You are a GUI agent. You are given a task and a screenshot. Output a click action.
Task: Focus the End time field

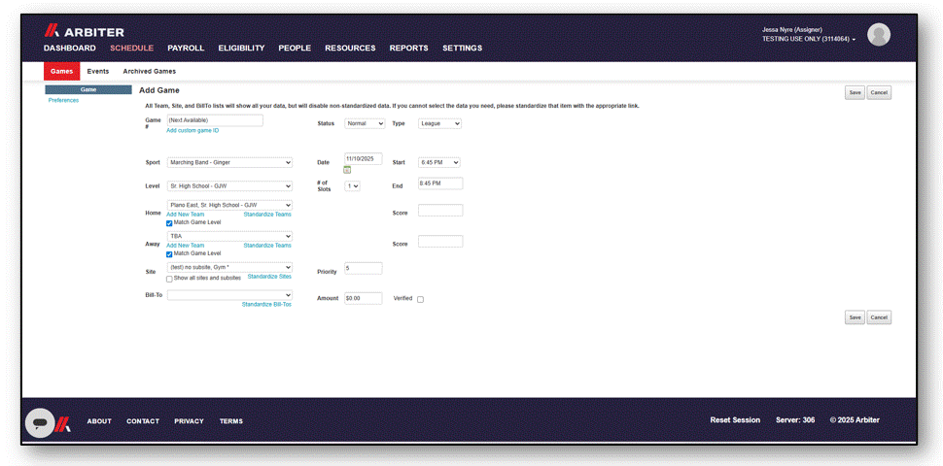click(440, 183)
